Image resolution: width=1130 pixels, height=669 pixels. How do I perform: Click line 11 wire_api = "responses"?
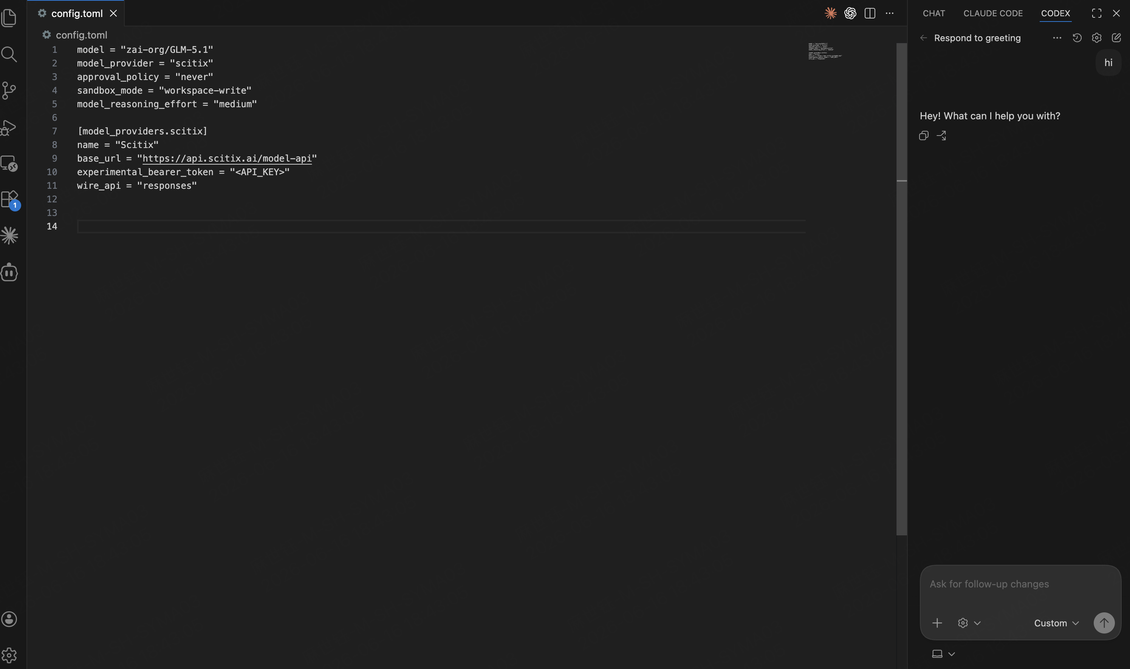point(137,185)
